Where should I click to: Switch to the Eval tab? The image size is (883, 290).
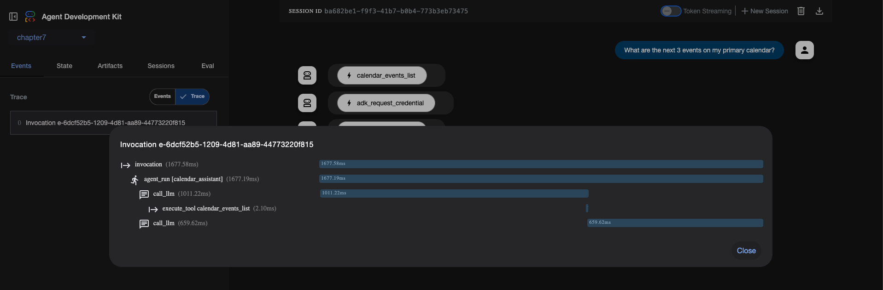[208, 66]
